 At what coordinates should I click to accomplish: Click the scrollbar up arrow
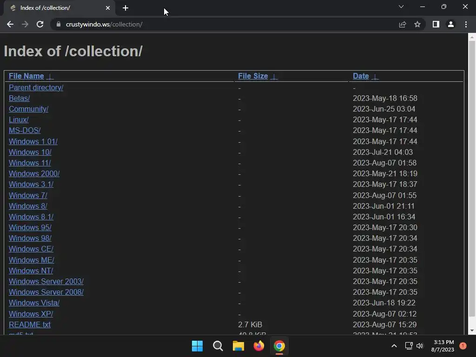click(472, 37)
